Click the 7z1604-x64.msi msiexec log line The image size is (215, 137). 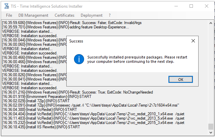[90, 105]
